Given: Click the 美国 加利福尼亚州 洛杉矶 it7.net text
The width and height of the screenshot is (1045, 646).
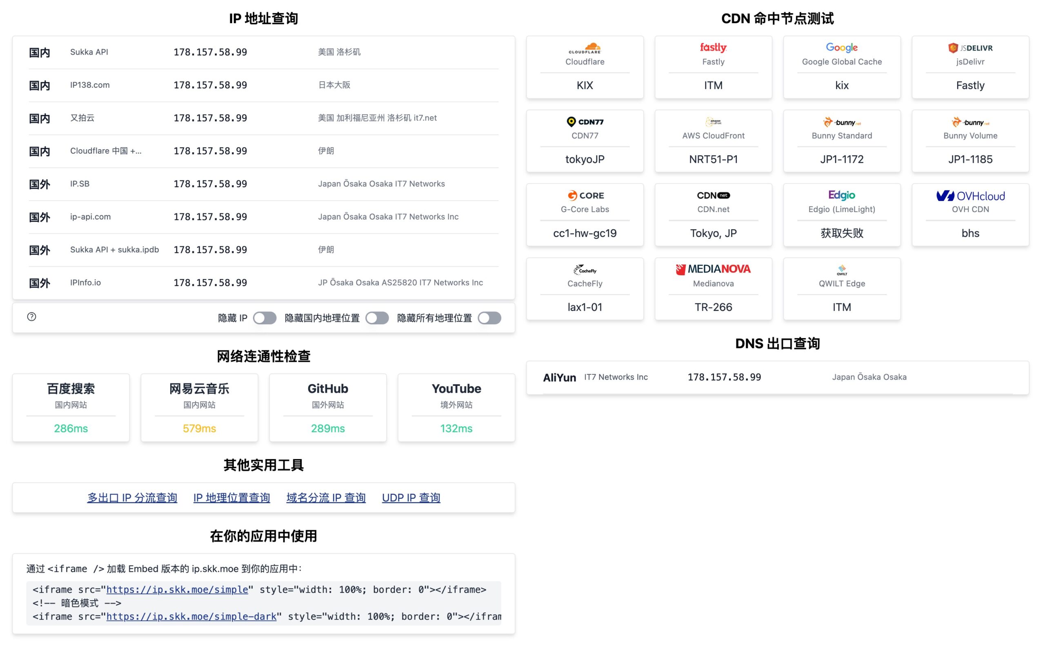Looking at the screenshot, I should click(x=377, y=118).
